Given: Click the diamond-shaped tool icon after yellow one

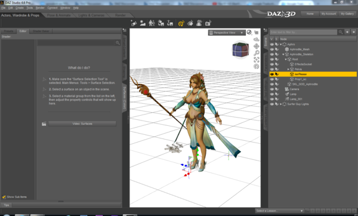Looking at the screenshot, I should click(190, 23).
